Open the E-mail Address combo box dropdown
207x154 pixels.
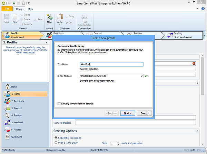(x=141, y=76)
